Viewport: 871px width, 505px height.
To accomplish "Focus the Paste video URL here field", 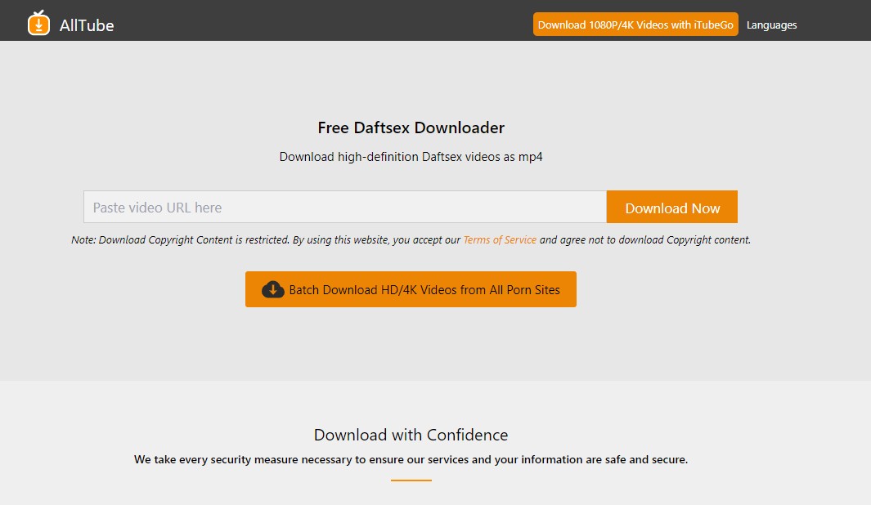I will (345, 207).
